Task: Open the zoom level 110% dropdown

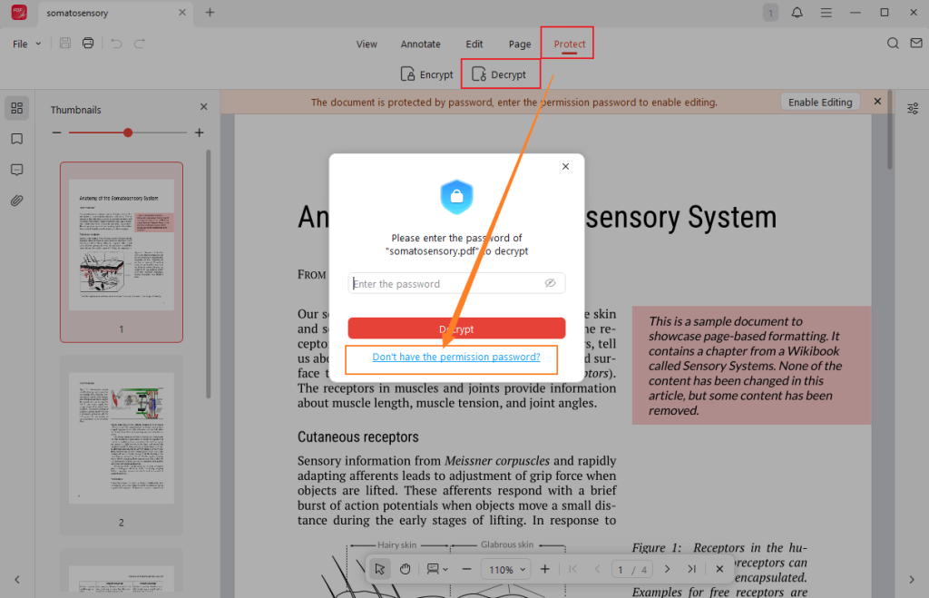Action: 505,569
